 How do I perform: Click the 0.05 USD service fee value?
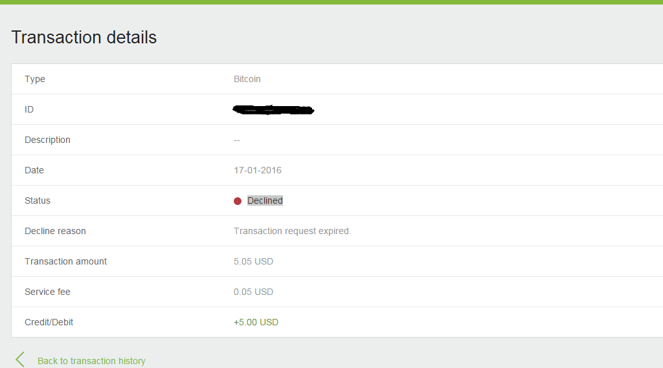pyautogui.click(x=253, y=292)
